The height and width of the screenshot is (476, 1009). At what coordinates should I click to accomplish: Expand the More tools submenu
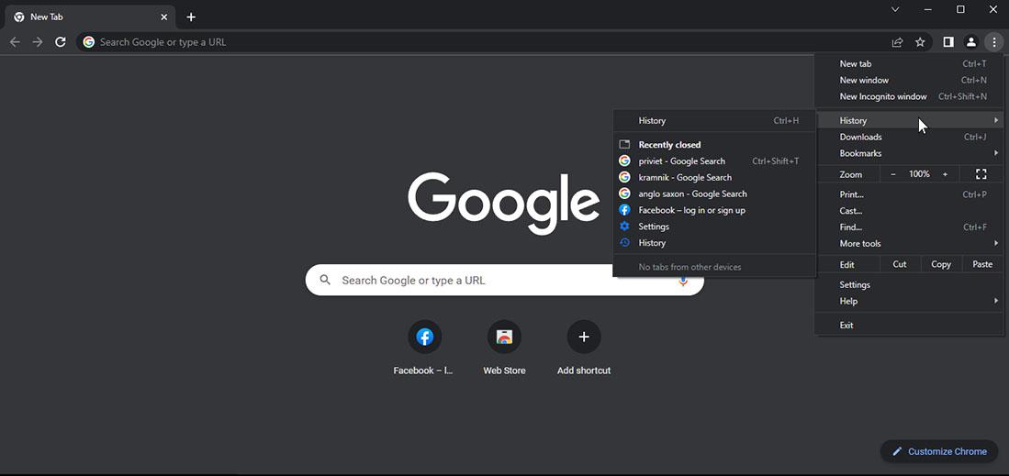pyautogui.click(x=909, y=244)
